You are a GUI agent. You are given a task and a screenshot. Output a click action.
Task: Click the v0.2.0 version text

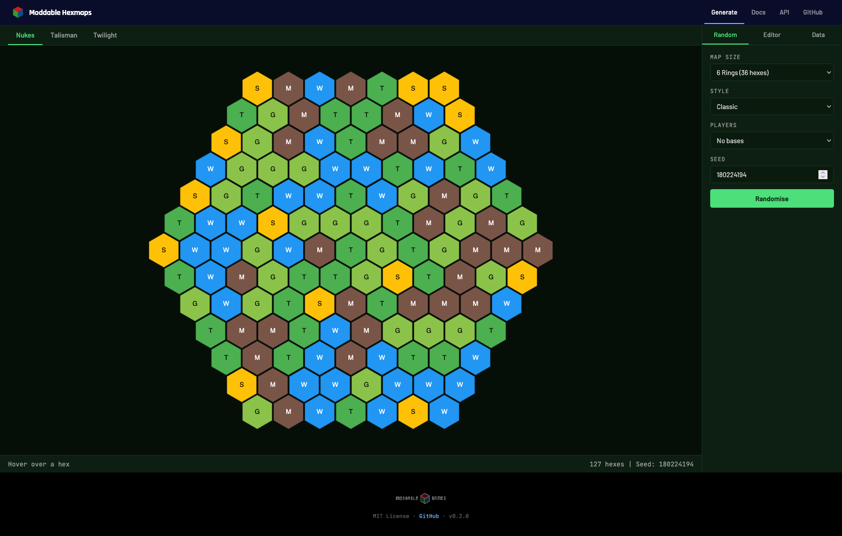coord(459,516)
